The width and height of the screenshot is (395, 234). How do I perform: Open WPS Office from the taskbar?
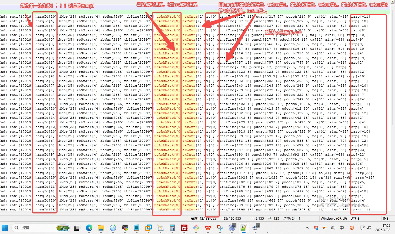coord(208,228)
